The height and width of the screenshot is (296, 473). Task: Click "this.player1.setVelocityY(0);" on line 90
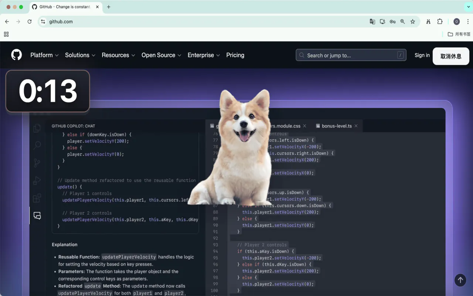278,225
